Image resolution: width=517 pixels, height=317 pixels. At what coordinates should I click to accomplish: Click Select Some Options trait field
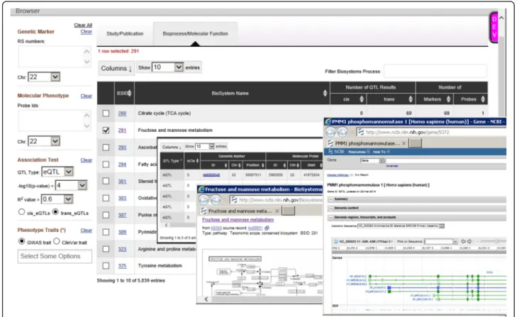[x=55, y=256]
